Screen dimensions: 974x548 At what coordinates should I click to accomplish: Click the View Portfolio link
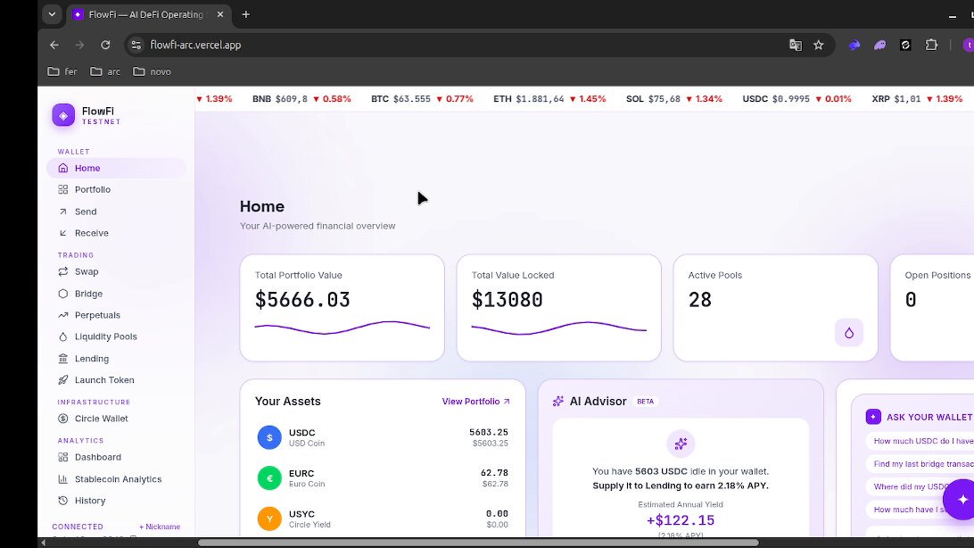(475, 402)
